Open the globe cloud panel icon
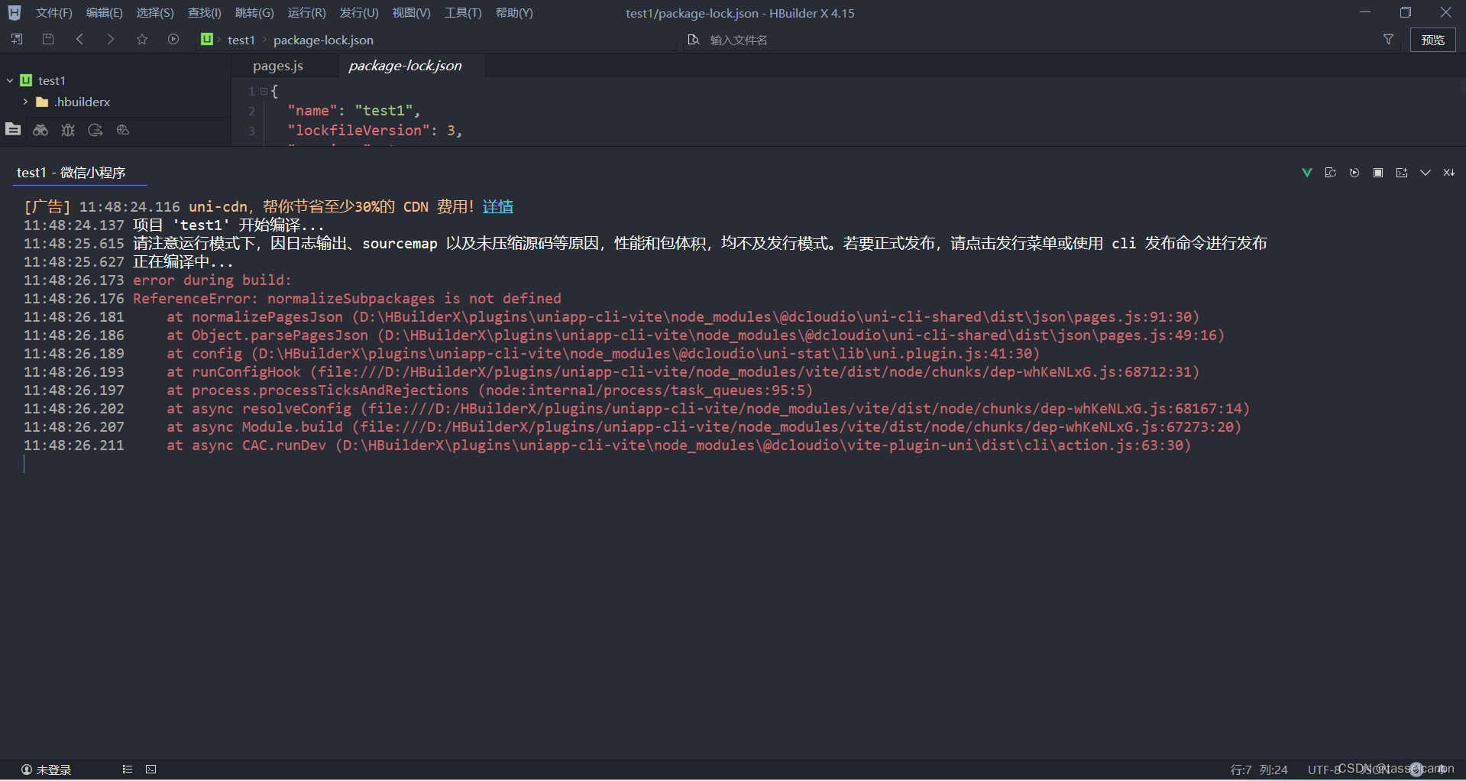This screenshot has width=1466, height=781. pos(123,130)
